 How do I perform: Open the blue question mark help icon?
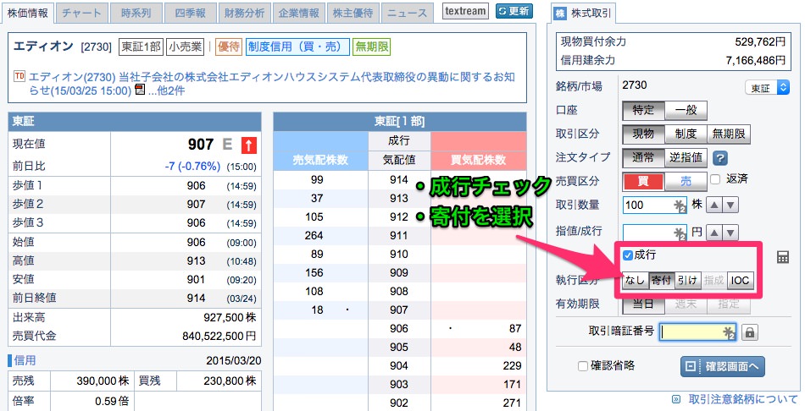click(x=720, y=158)
